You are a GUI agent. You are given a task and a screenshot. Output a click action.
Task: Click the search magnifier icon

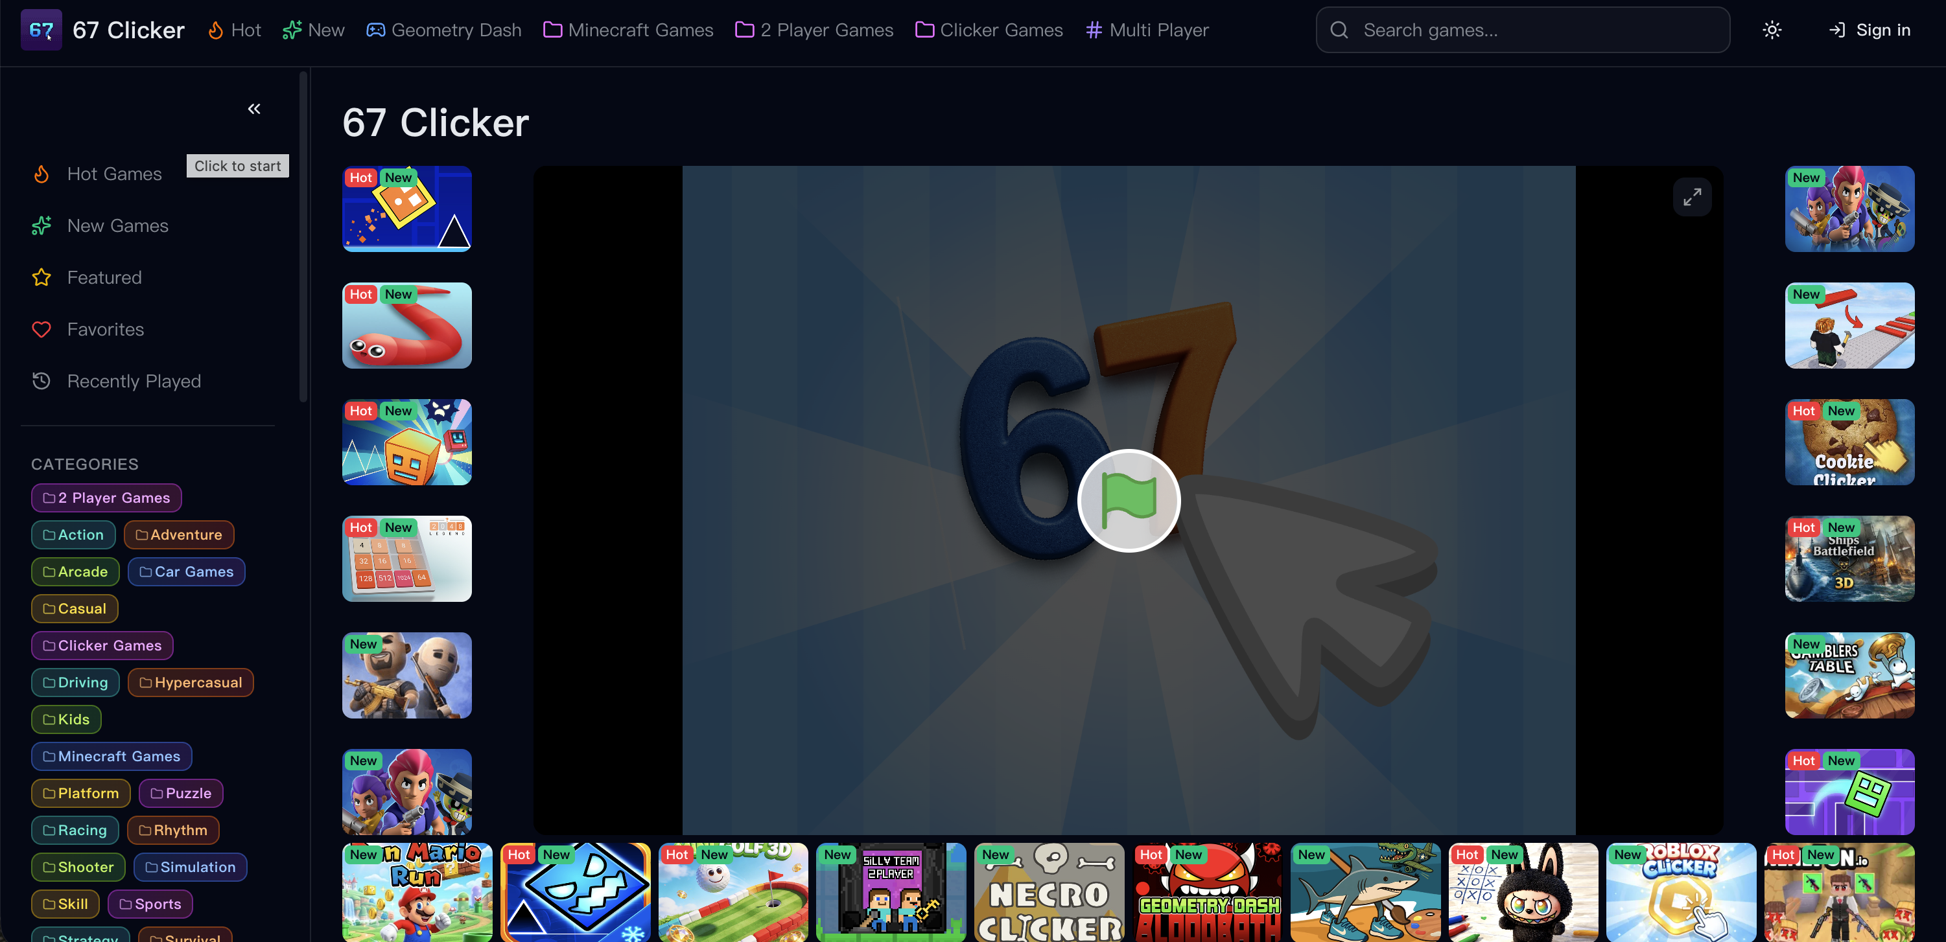point(1339,30)
